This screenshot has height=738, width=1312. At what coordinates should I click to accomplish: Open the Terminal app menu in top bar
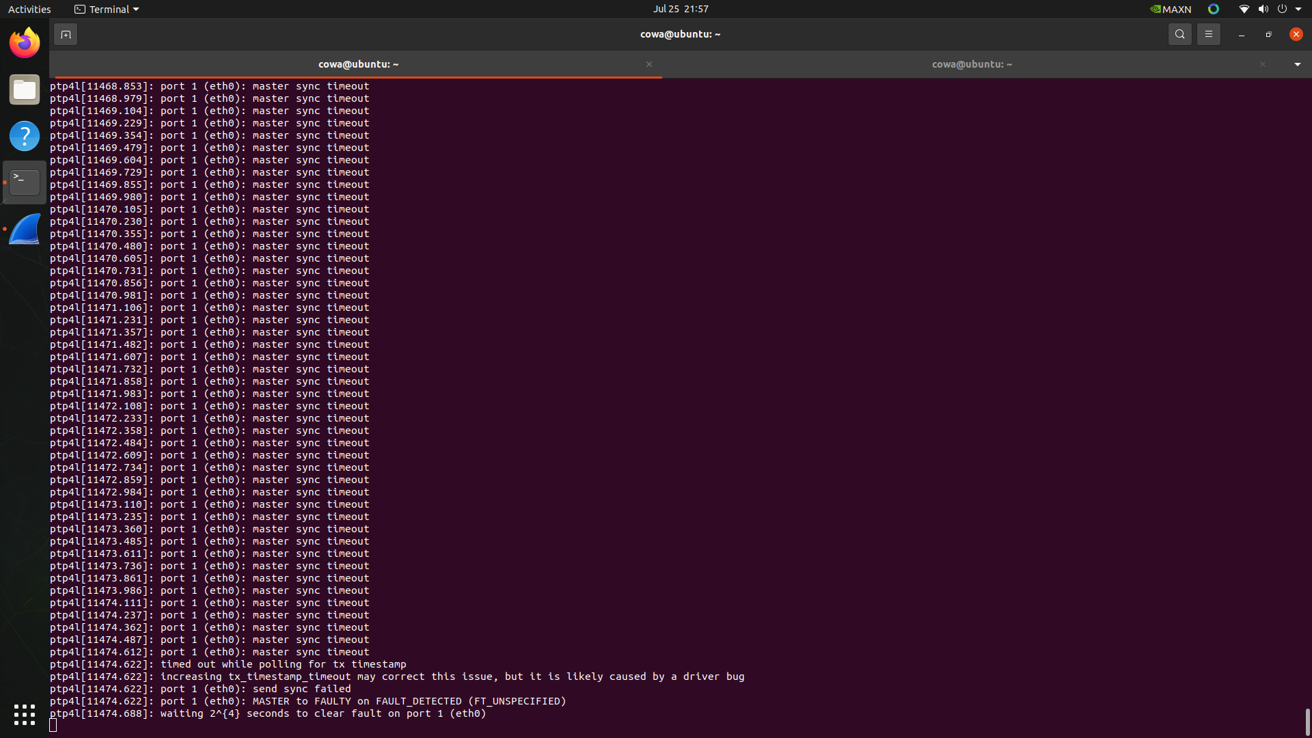tap(107, 10)
